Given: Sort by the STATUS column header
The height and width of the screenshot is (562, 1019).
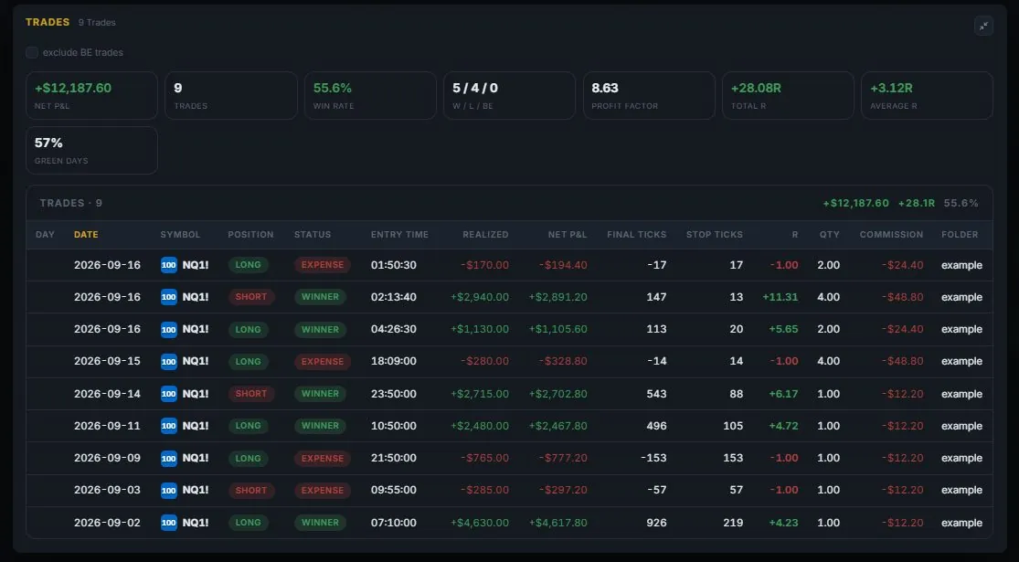Looking at the screenshot, I should 313,235.
